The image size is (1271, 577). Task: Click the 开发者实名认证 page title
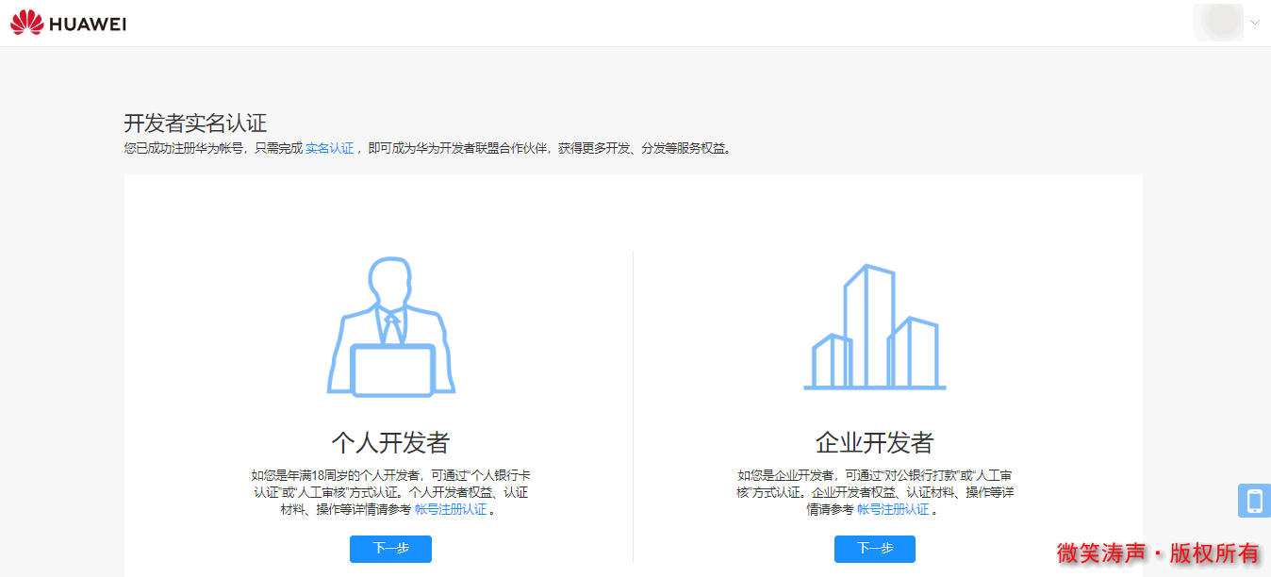pos(195,123)
